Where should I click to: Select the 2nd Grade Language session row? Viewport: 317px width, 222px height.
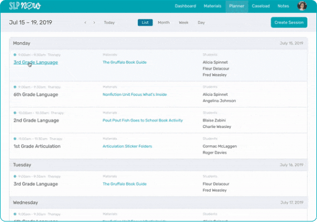pyautogui.click(x=158, y=120)
